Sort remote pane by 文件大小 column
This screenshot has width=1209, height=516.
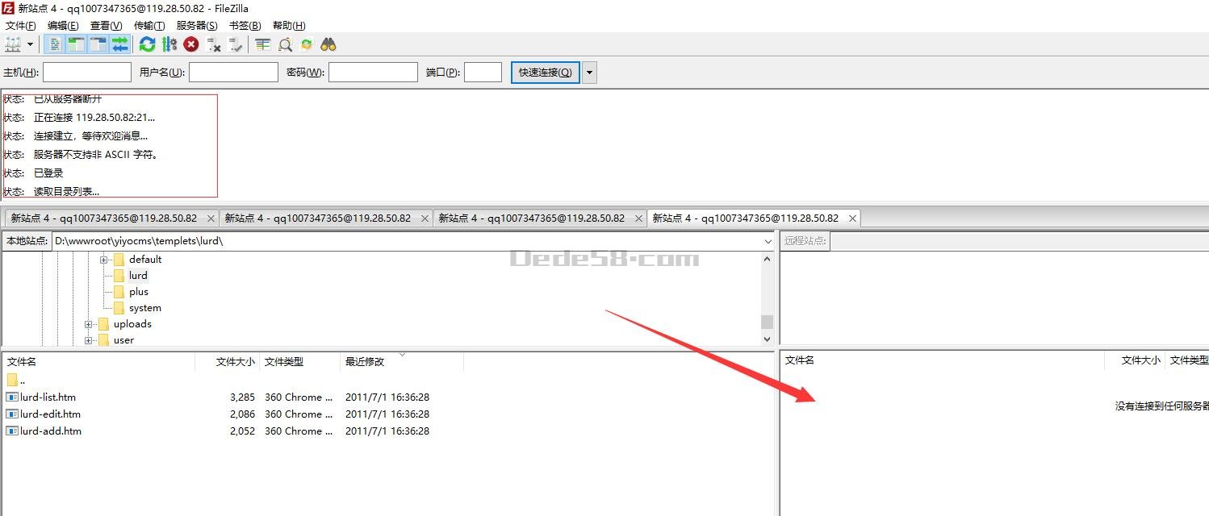coord(1136,360)
